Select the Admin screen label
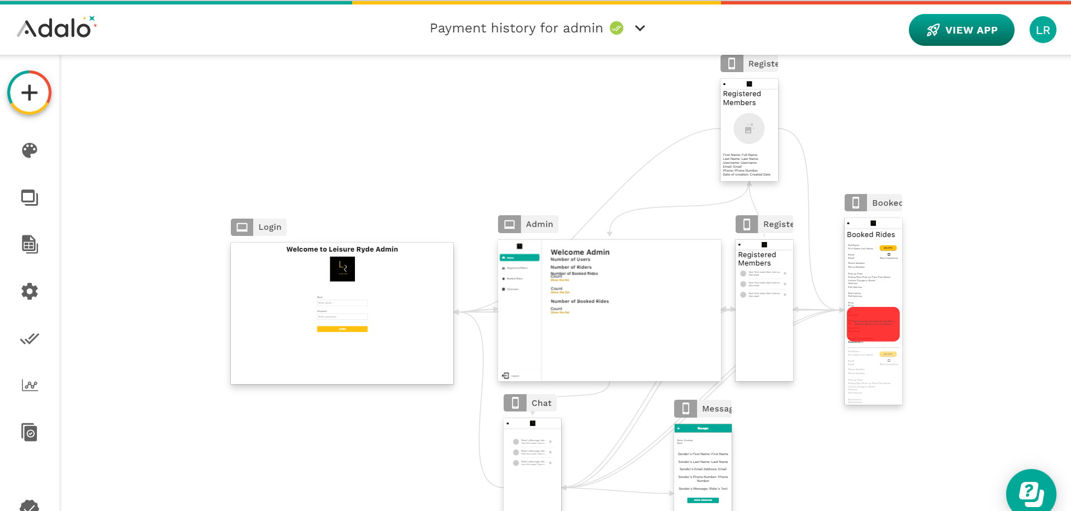This screenshot has width=1071, height=511. coord(539,224)
